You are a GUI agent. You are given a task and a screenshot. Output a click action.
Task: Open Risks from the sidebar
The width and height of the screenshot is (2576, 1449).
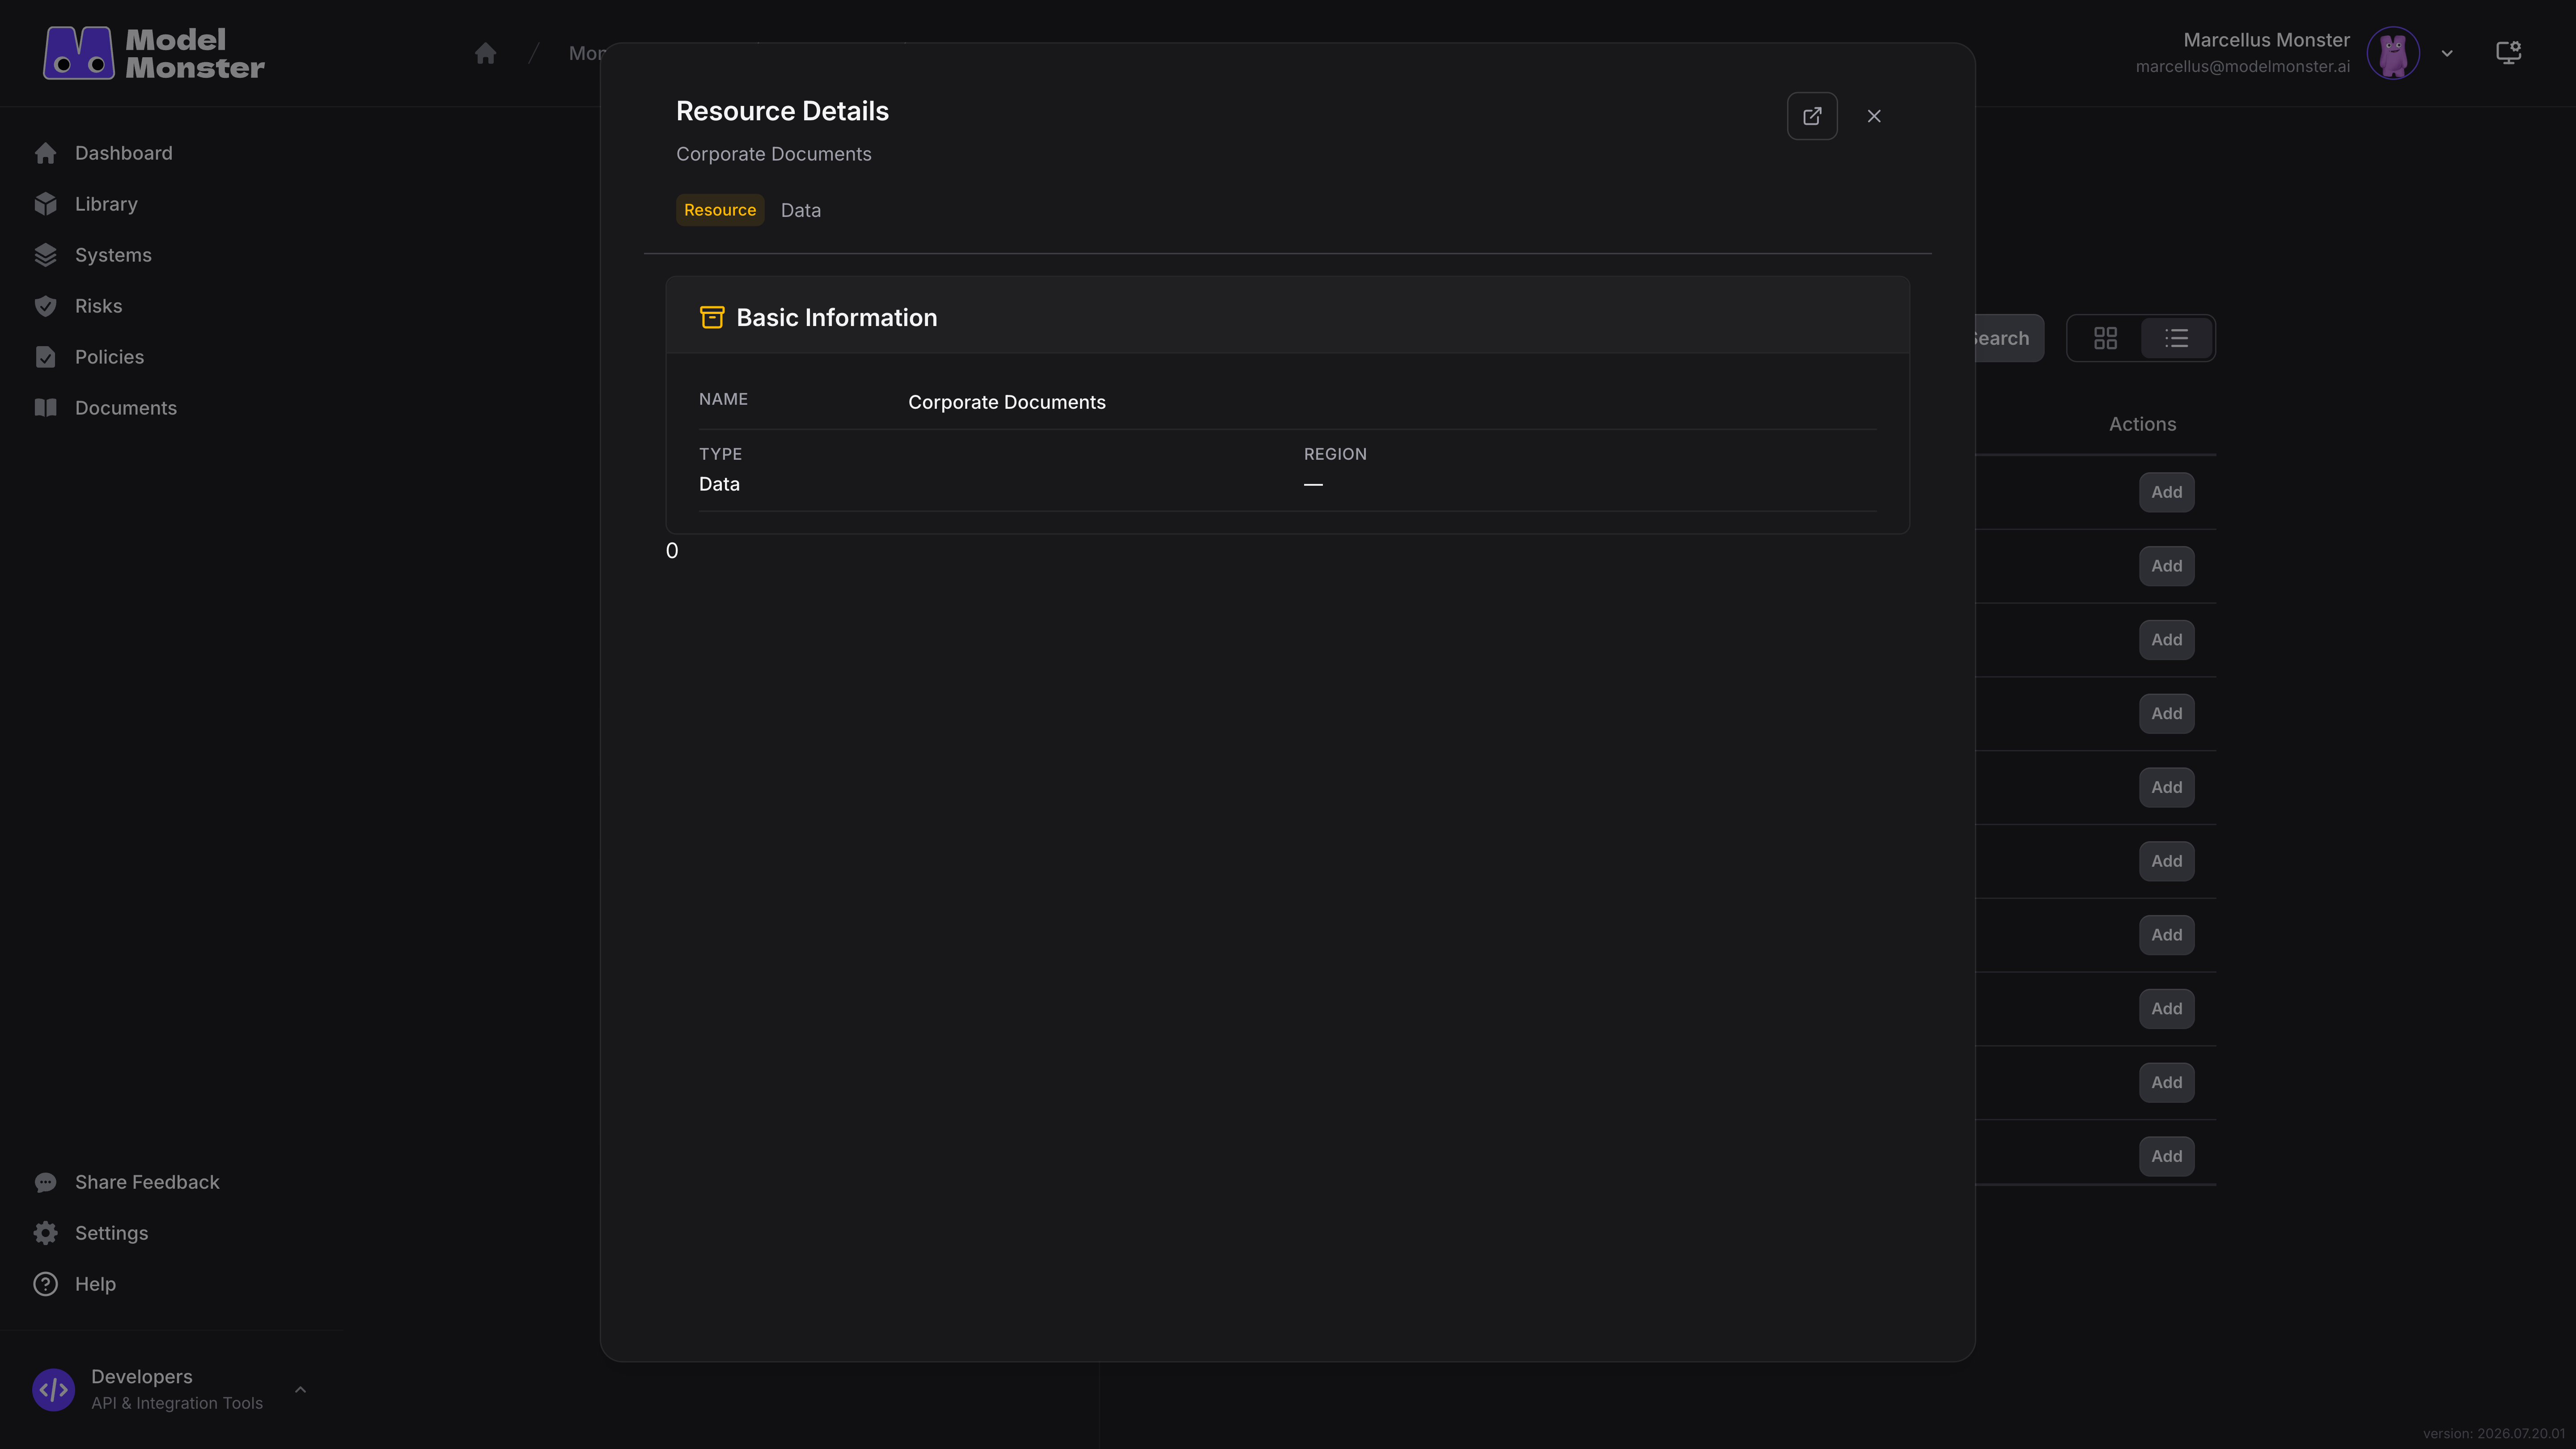coord(98,306)
